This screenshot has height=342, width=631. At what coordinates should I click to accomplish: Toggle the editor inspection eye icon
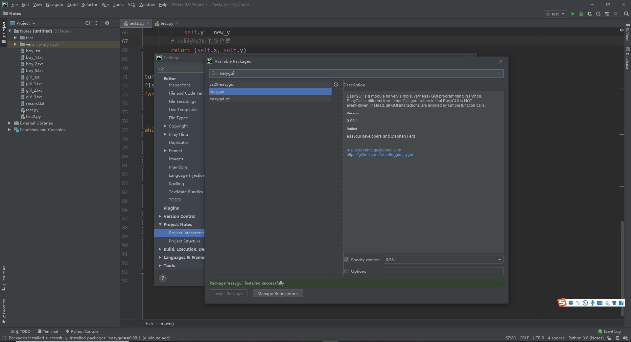621,30
